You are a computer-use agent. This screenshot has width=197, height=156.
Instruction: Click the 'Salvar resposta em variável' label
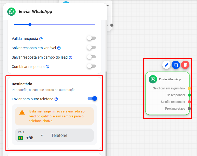pyautogui.click(x=34, y=48)
